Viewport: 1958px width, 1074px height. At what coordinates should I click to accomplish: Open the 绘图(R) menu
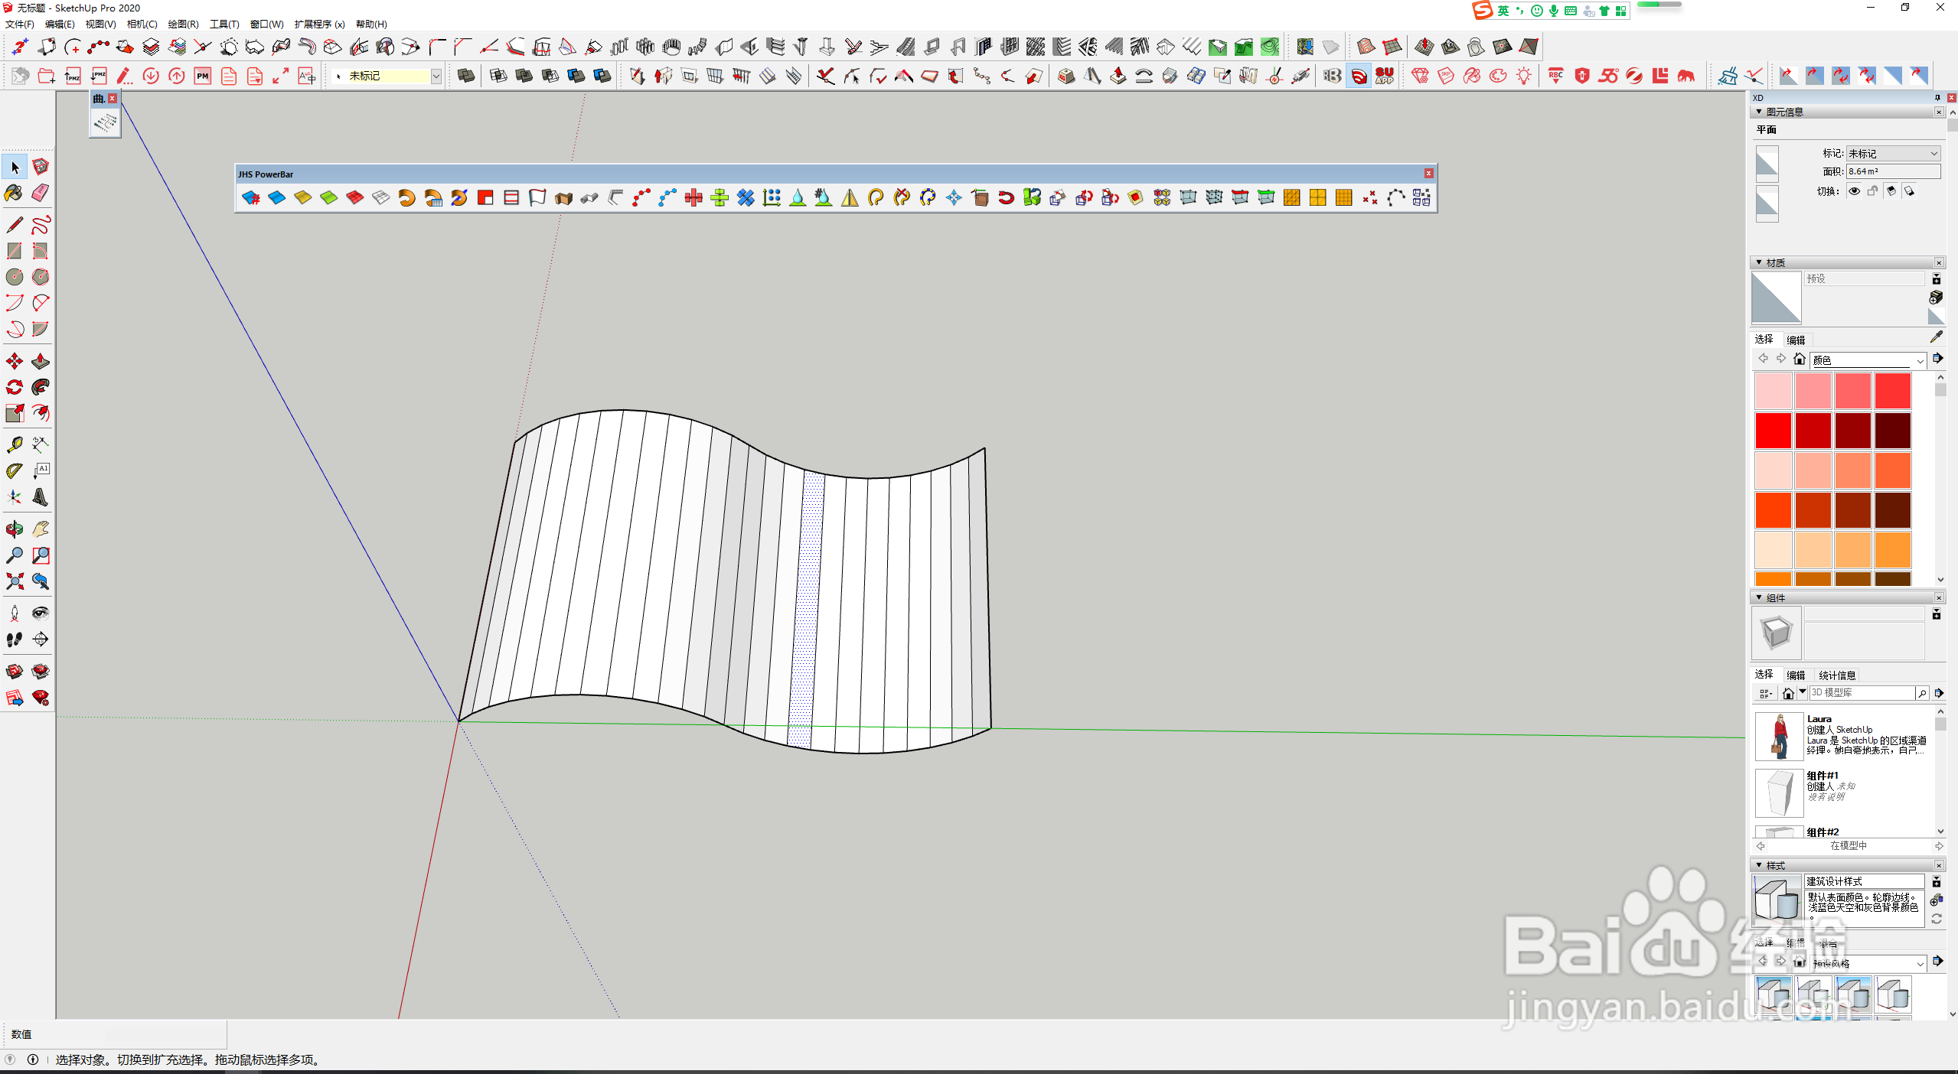click(x=184, y=24)
